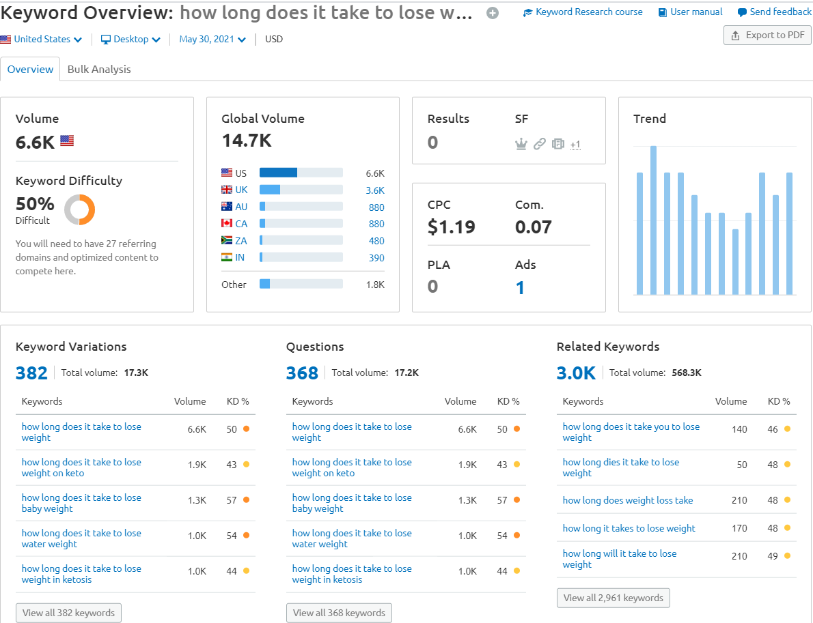Open 'weight on keto' in Keyword Variations
Screen dimensions: 813x623
(81, 467)
